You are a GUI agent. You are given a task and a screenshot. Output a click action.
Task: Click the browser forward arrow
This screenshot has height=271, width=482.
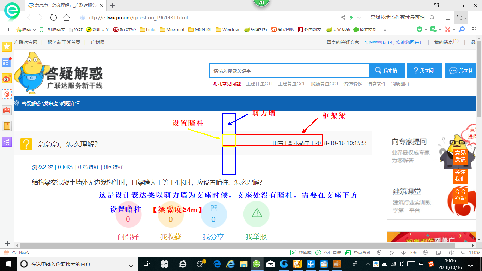(x=41, y=18)
